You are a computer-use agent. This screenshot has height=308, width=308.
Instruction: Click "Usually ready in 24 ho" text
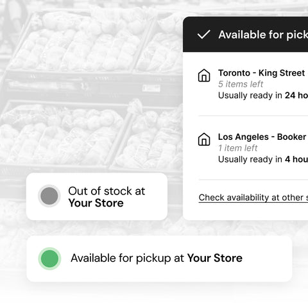pos(263,96)
